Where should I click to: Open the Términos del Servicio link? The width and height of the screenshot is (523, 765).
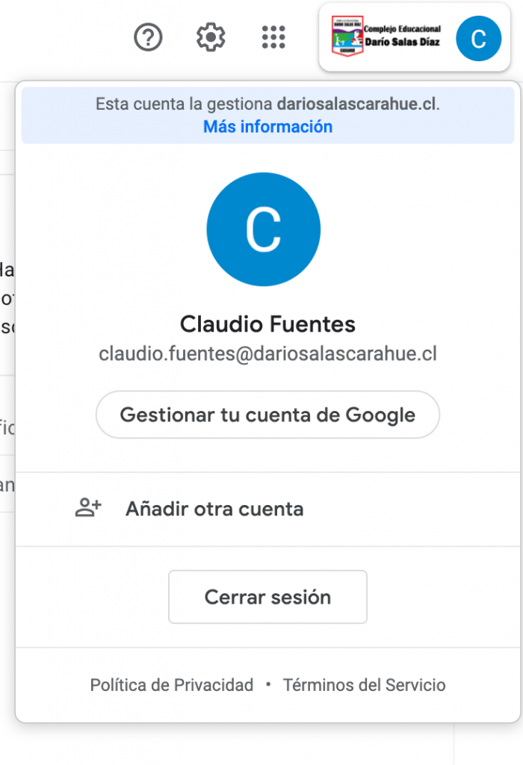pyautogui.click(x=364, y=685)
